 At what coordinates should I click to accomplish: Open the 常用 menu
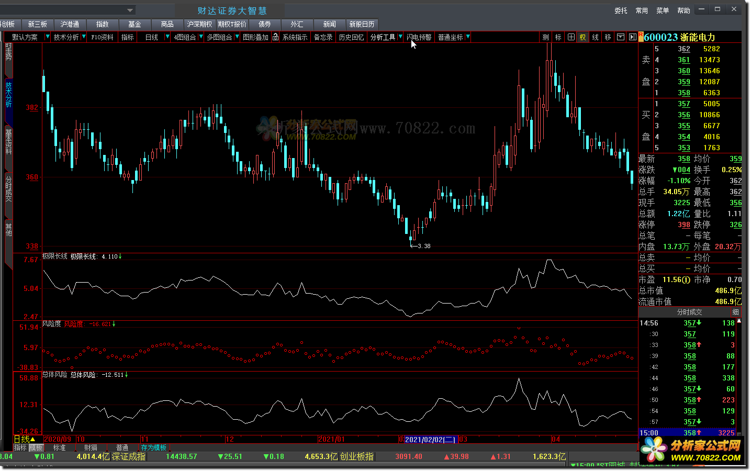coord(642,10)
